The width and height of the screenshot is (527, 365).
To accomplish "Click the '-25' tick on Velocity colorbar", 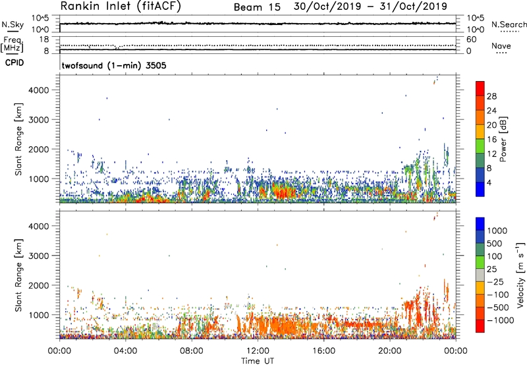I will [x=496, y=281].
